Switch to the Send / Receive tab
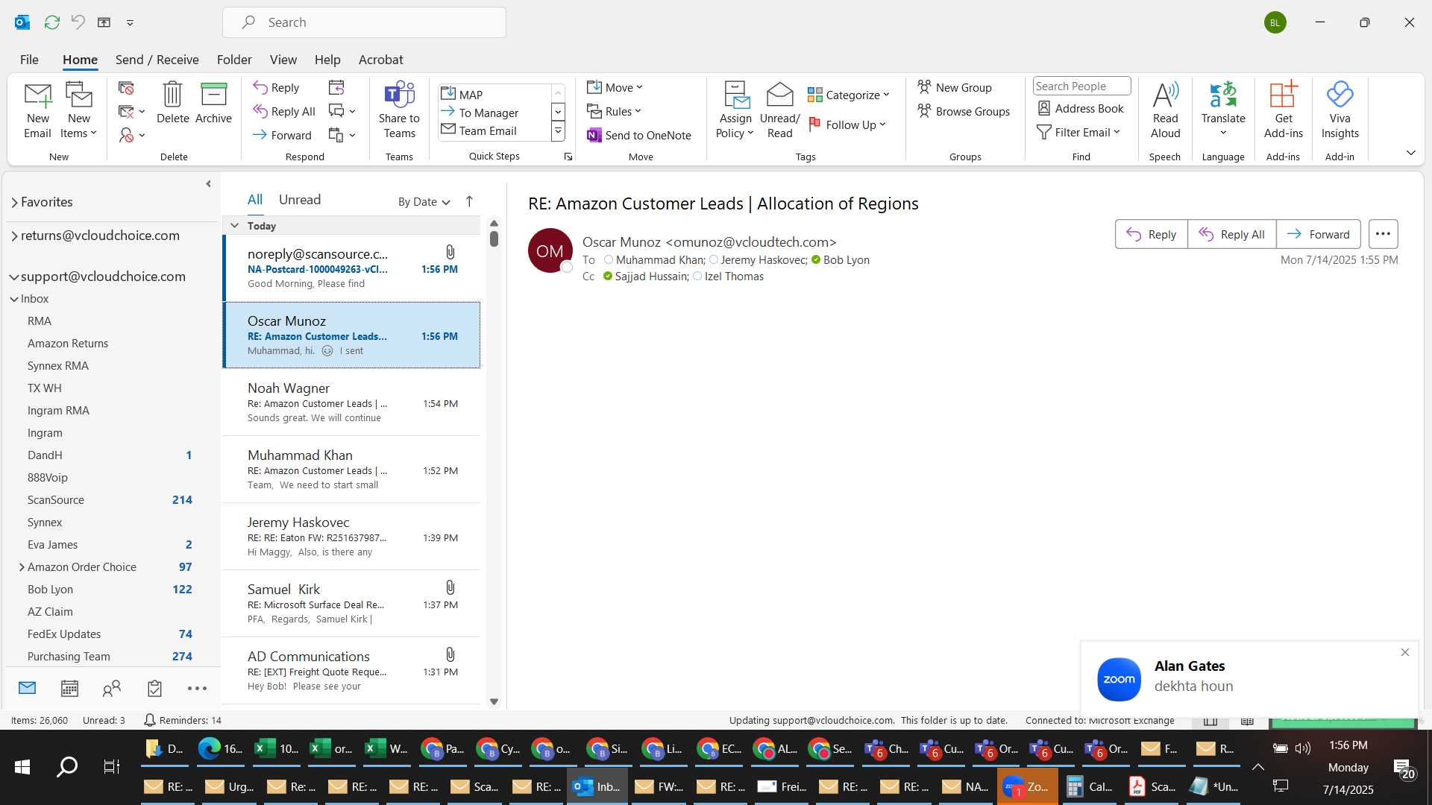1432x805 pixels. [157, 60]
